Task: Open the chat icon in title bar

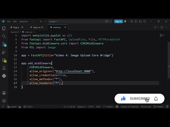Action: [x=107, y=21]
